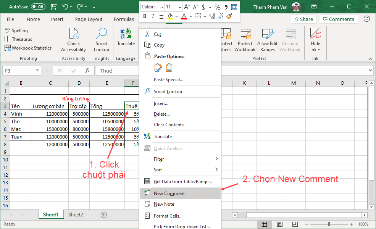
Task: Increase font size in mini toolbar
Action: [x=187, y=7]
